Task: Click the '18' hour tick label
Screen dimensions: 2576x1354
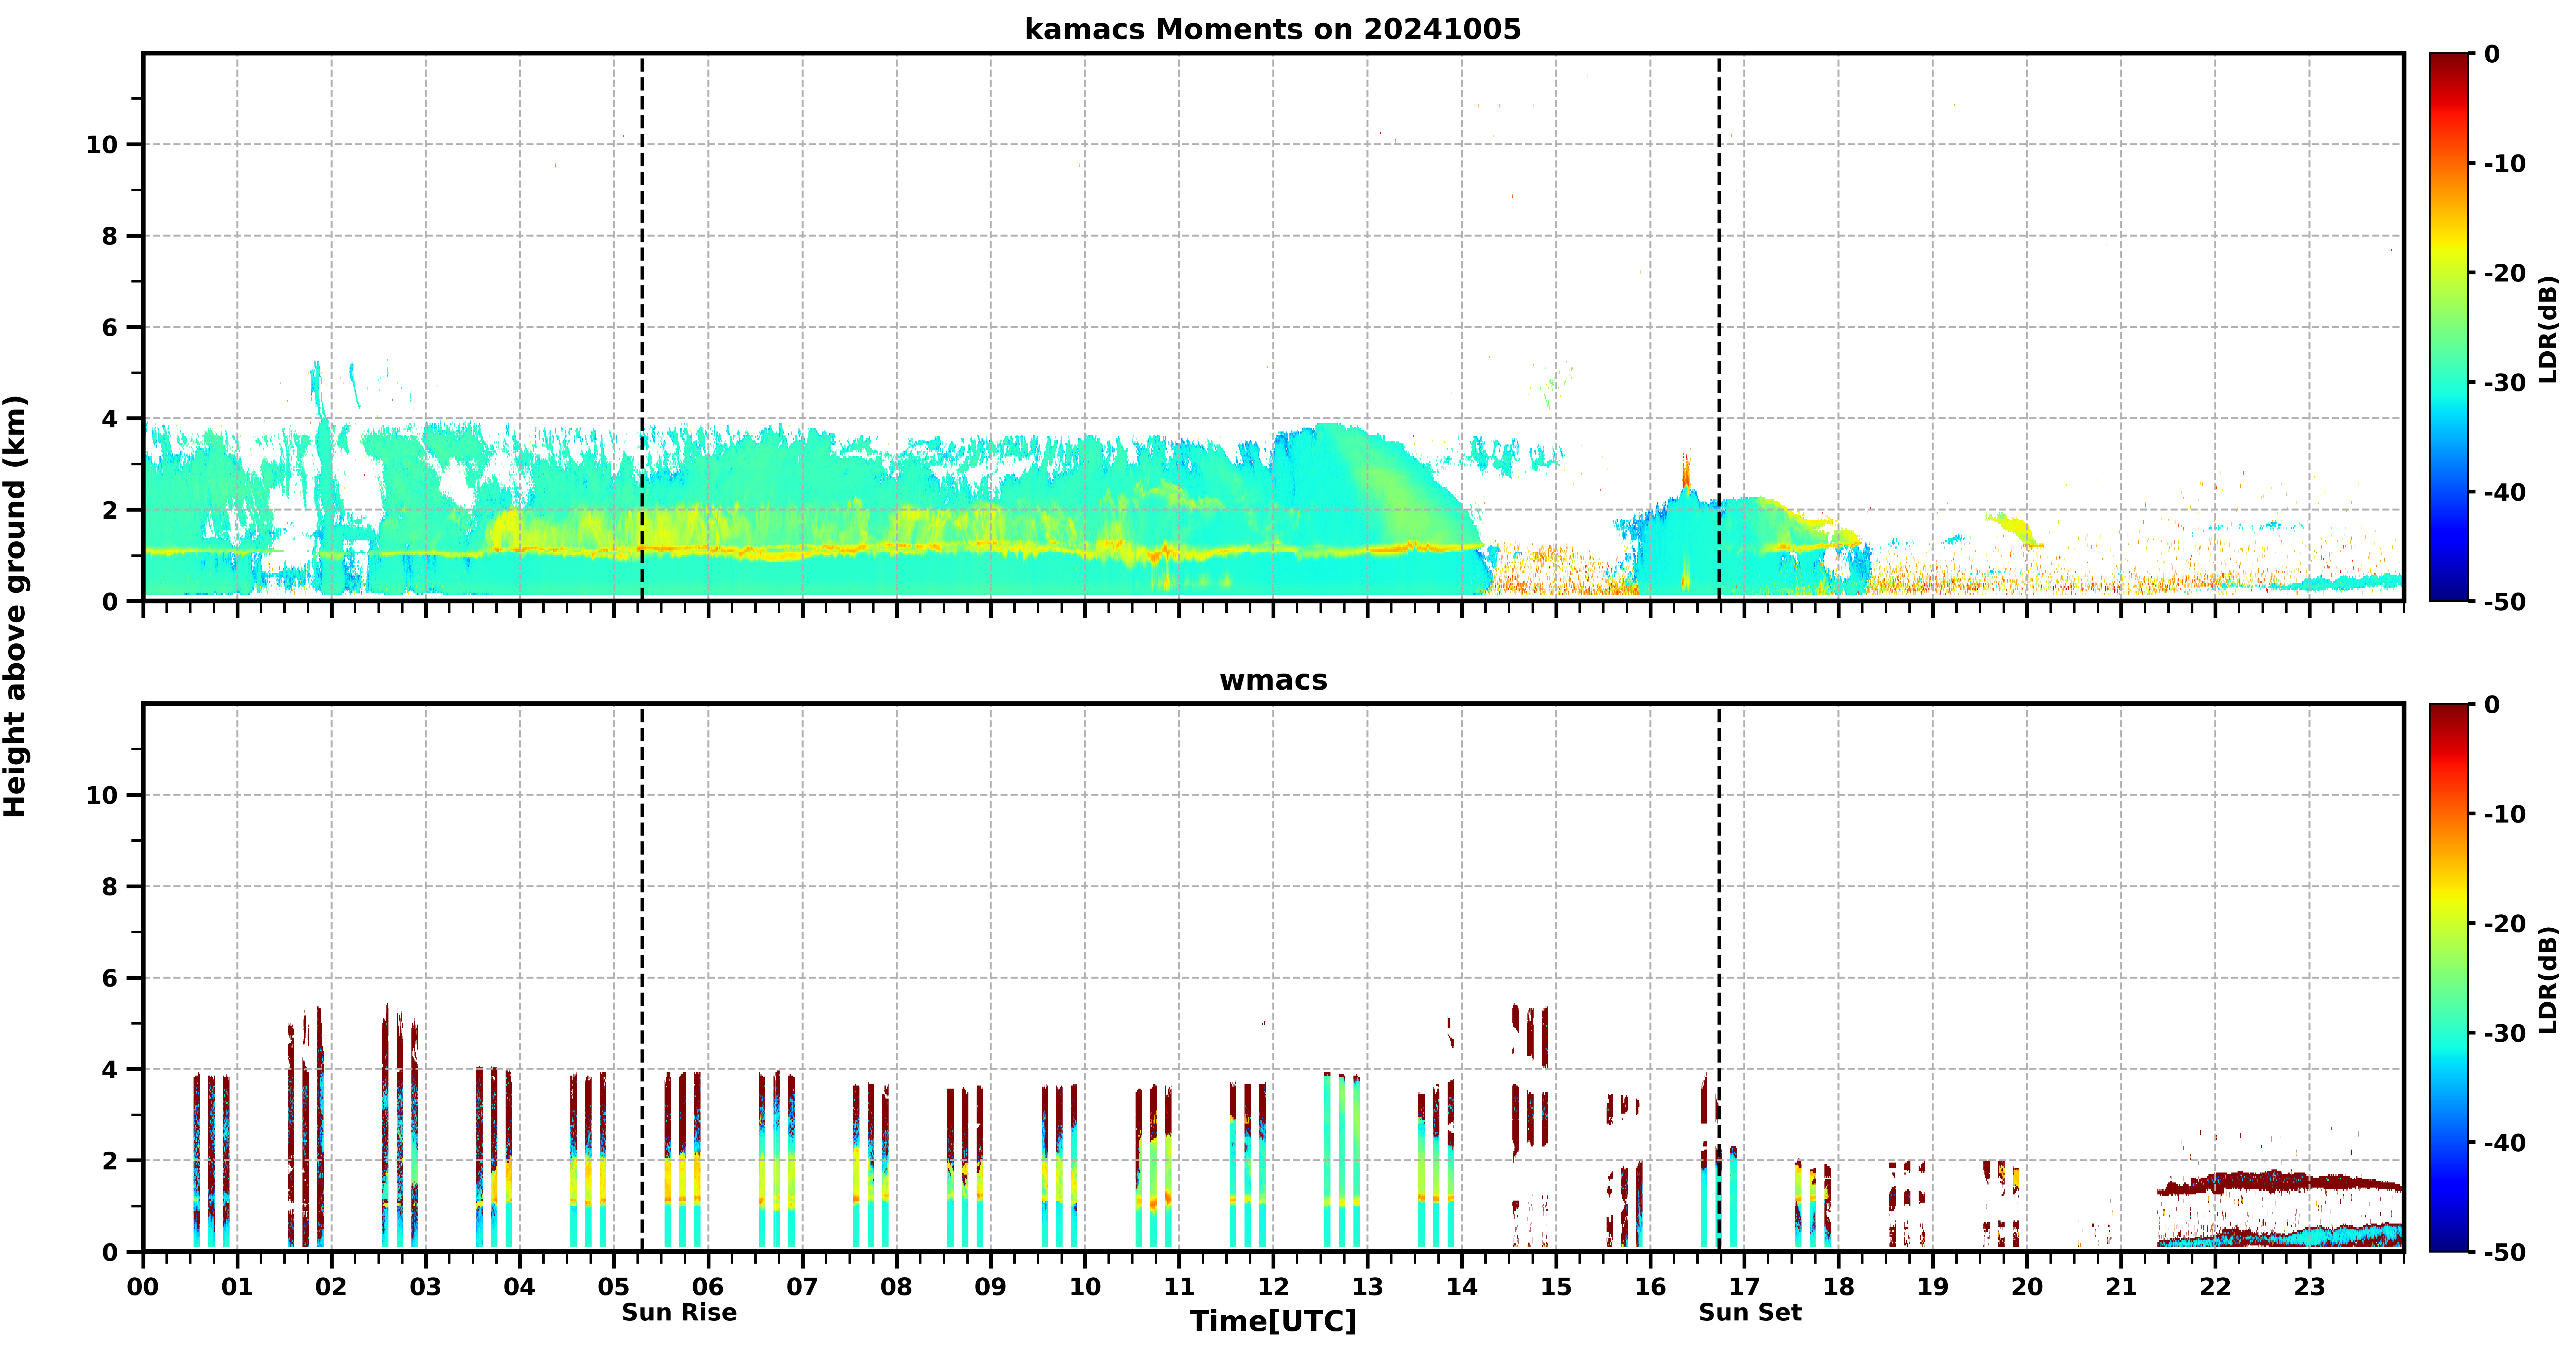Action: point(1839,1287)
